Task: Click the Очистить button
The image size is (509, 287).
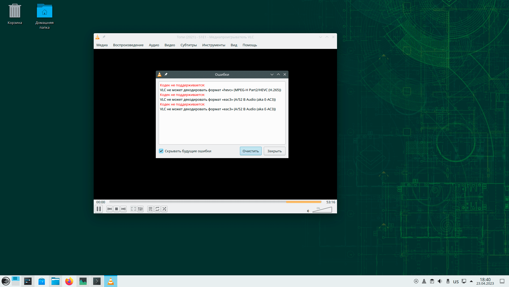Action: pos(251,151)
